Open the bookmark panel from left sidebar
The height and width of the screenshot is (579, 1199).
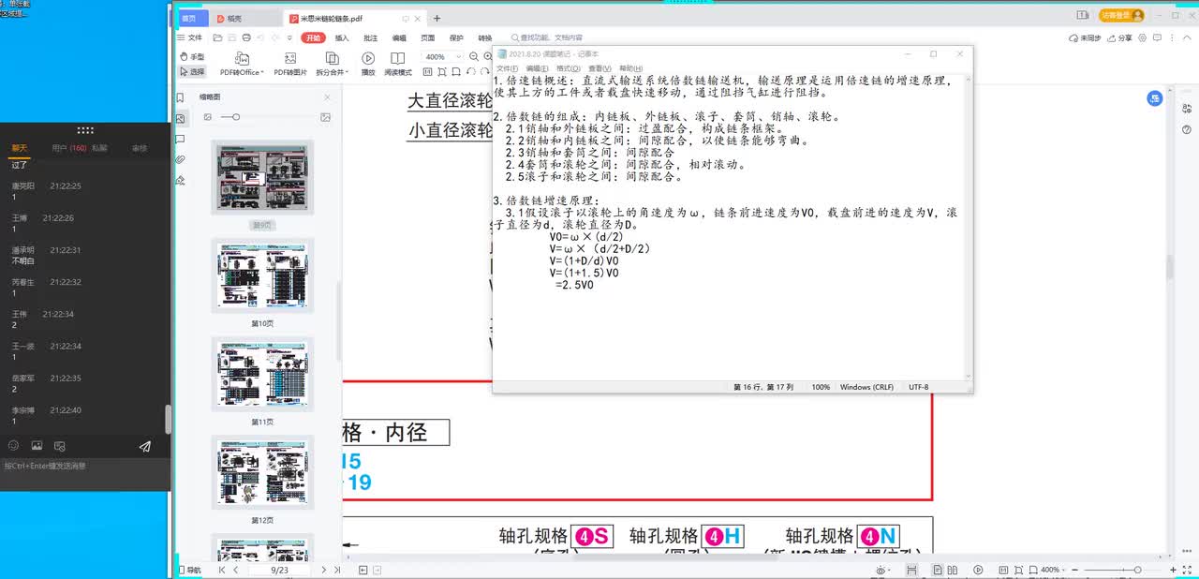pos(180,97)
